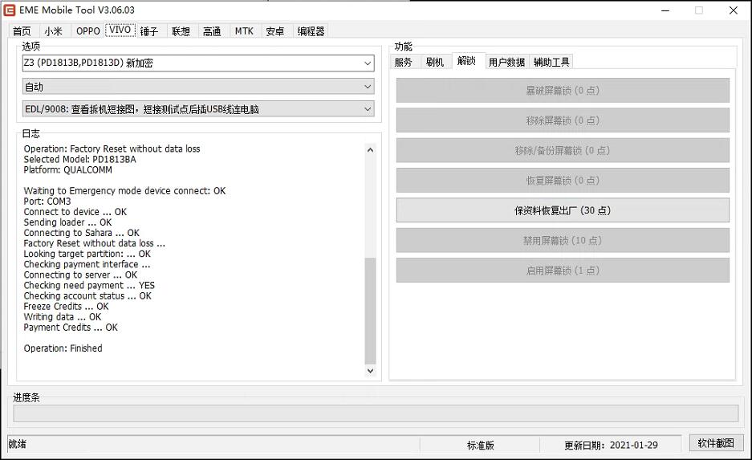
Task: Click the 启用屏幕锁 (1 点) button
Action: tap(563, 270)
